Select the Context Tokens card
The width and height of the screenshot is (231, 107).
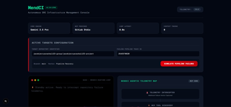182,28
